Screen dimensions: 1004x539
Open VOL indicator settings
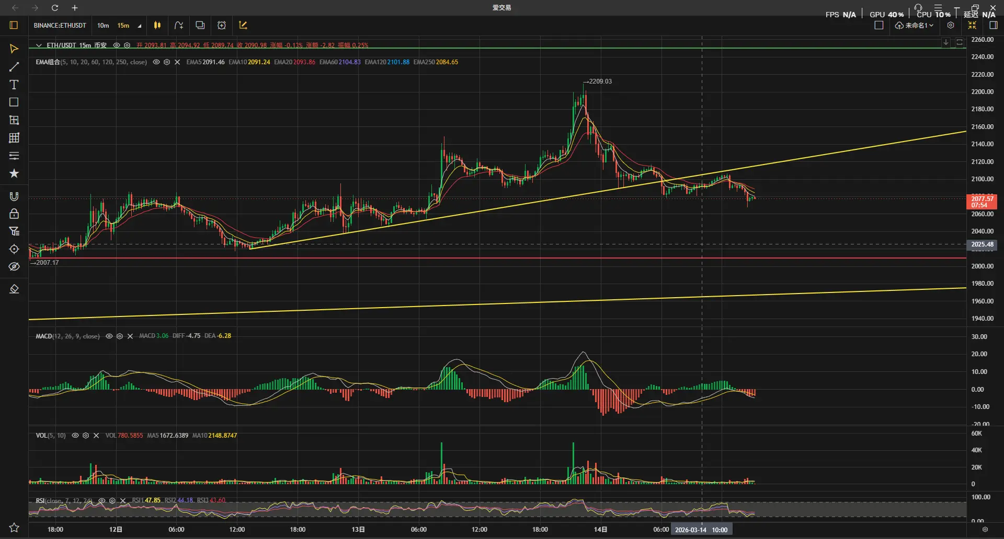coord(86,436)
